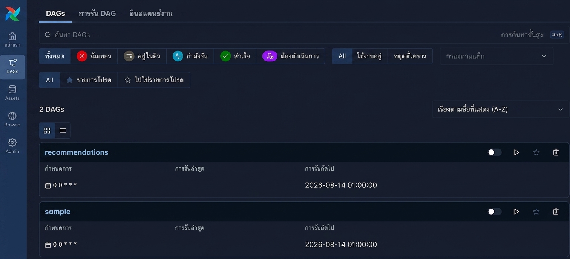
Task: Delete the recommendations DAG
Action: [556, 152]
